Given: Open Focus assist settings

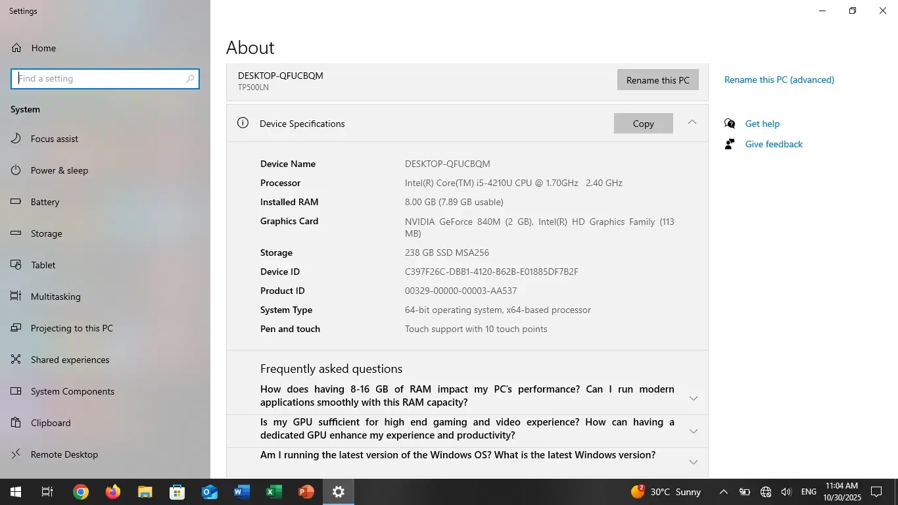Looking at the screenshot, I should click(x=54, y=139).
